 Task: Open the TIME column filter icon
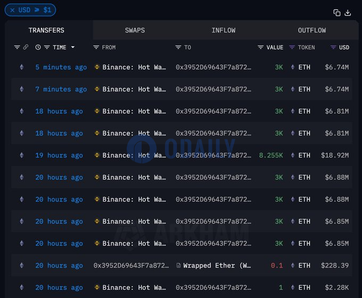coord(47,47)
